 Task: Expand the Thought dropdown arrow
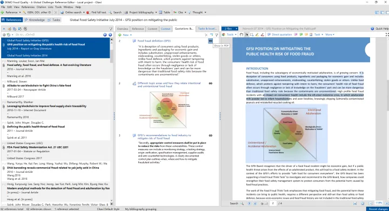click(205, 12)
